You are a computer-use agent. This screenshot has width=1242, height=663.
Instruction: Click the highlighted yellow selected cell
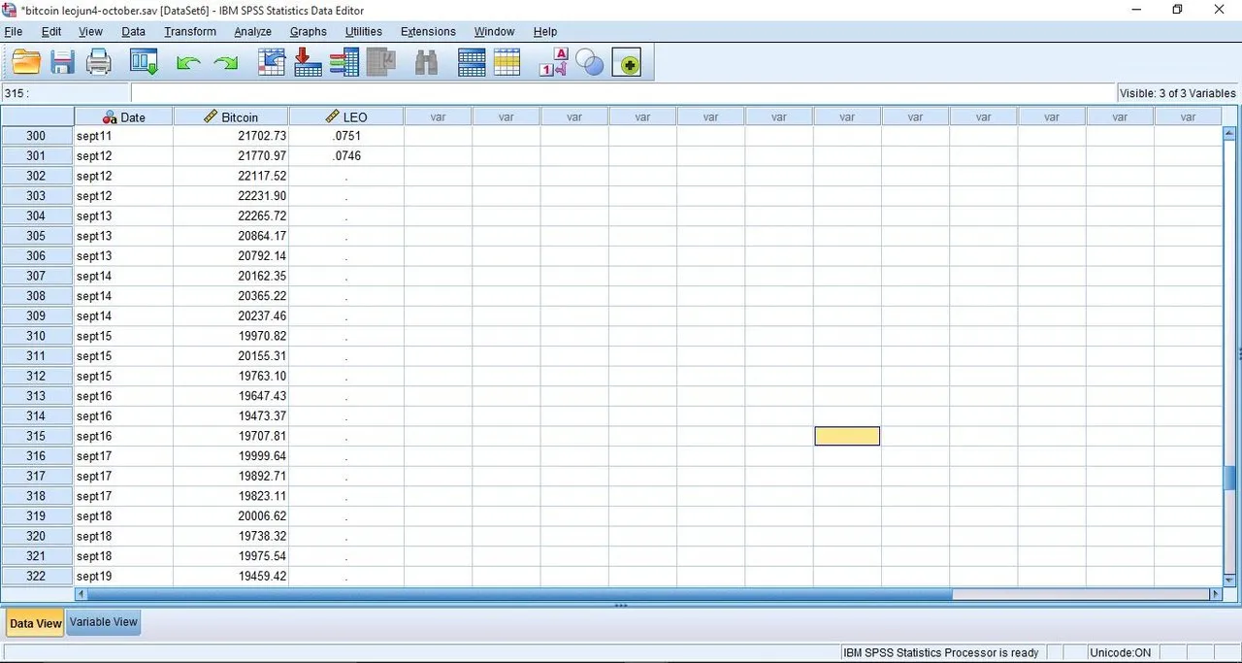tap(847, 436)
